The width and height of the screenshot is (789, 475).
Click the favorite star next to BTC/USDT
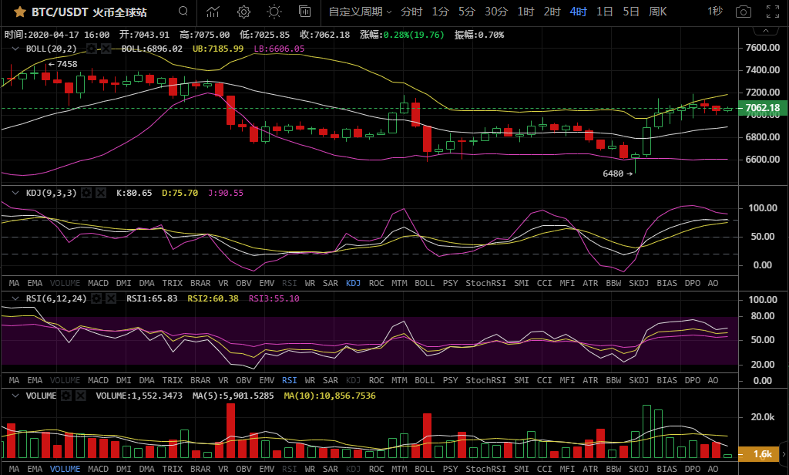(x=19, y=12)
